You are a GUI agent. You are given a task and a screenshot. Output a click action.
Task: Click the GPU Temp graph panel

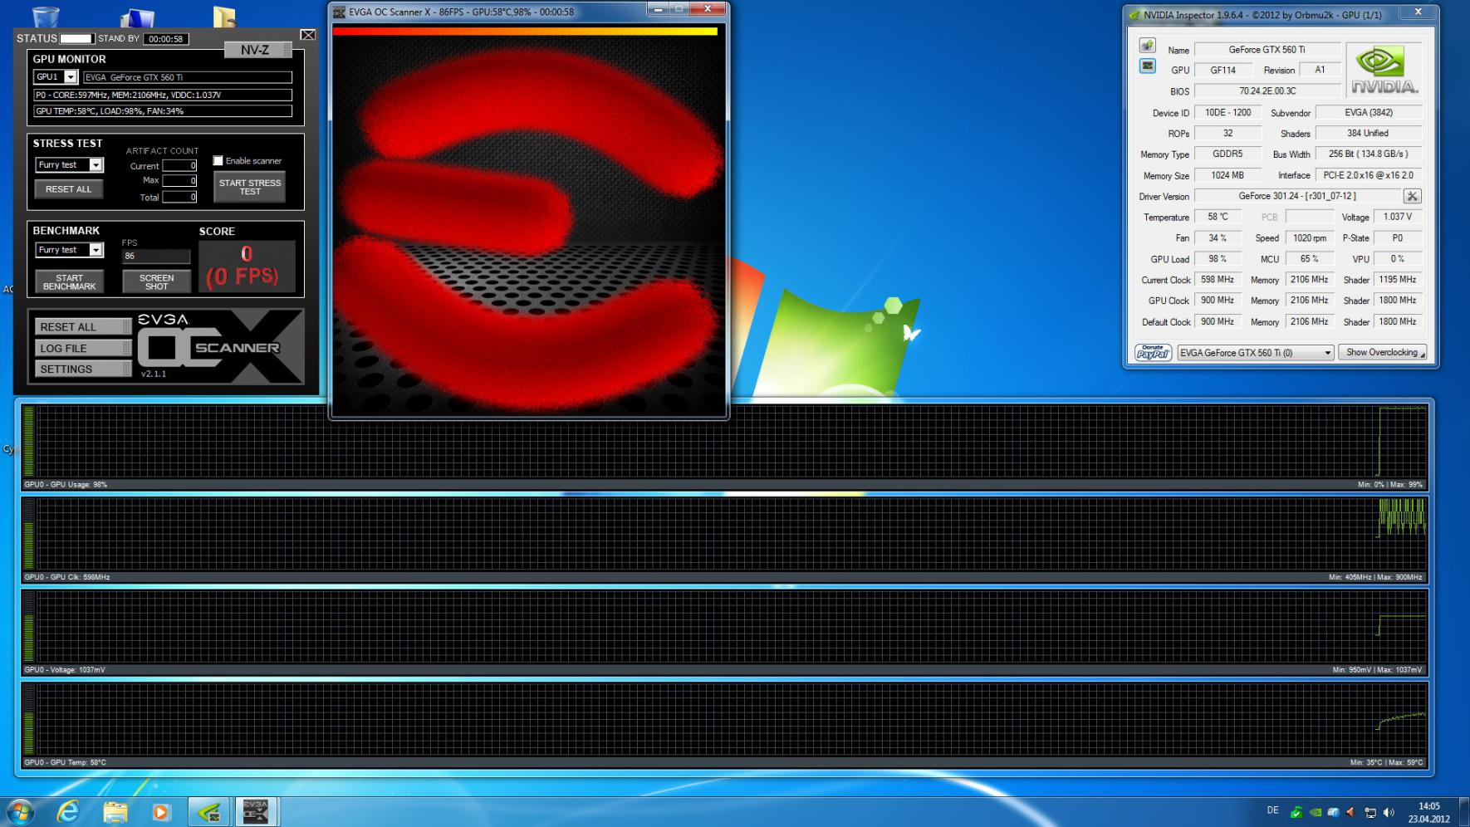723,726
